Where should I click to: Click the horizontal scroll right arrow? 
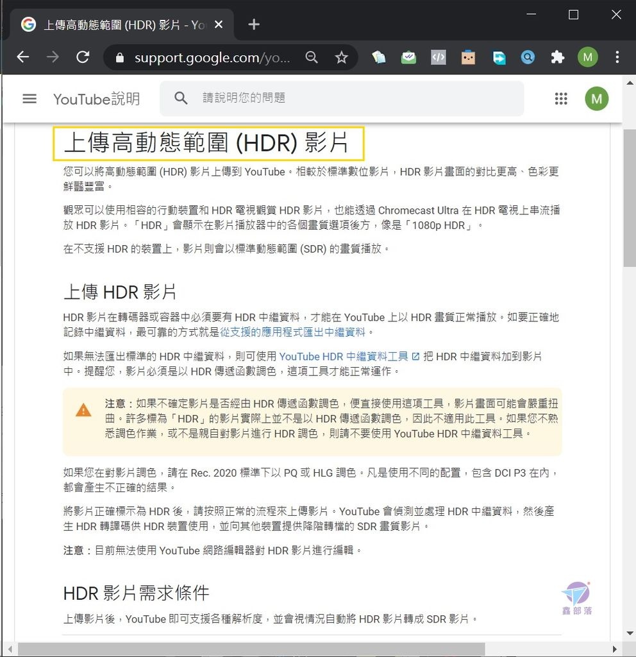click(x=615, y=649)
